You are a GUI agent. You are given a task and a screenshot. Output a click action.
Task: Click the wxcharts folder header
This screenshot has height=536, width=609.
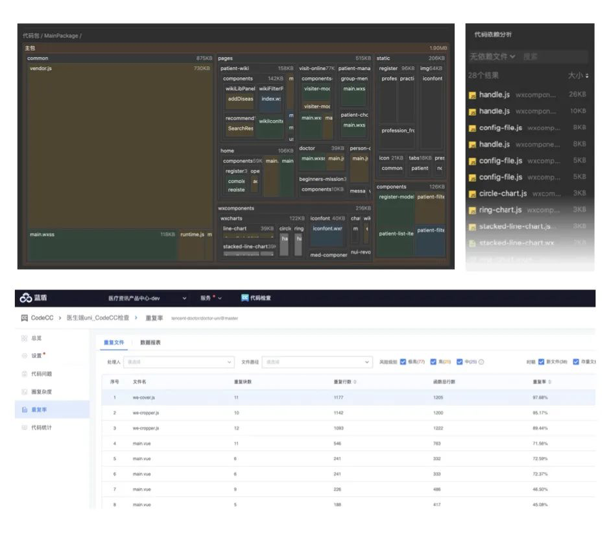tap(262, 219)
